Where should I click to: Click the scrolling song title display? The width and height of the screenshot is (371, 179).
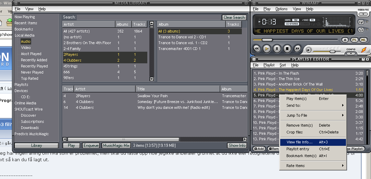[303, 31]
